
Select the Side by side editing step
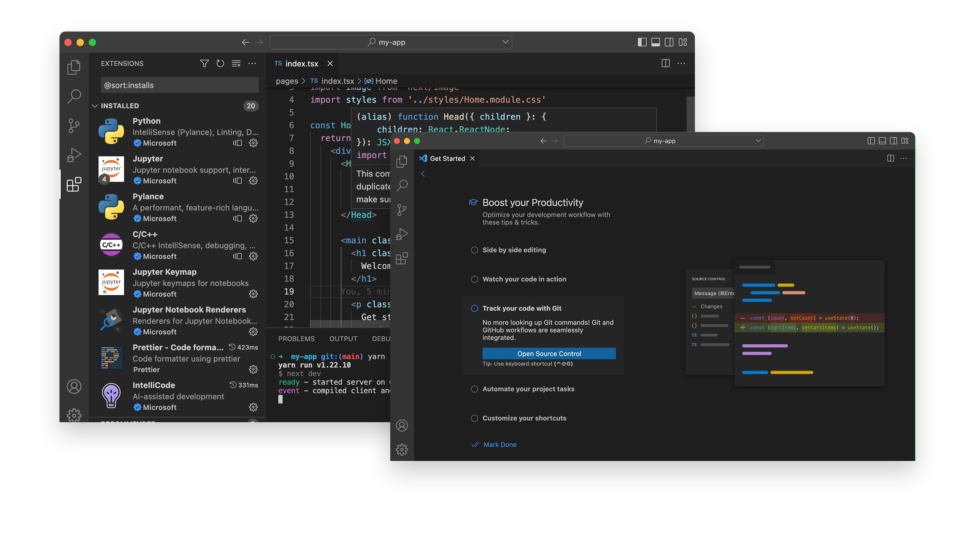[514, 250]
